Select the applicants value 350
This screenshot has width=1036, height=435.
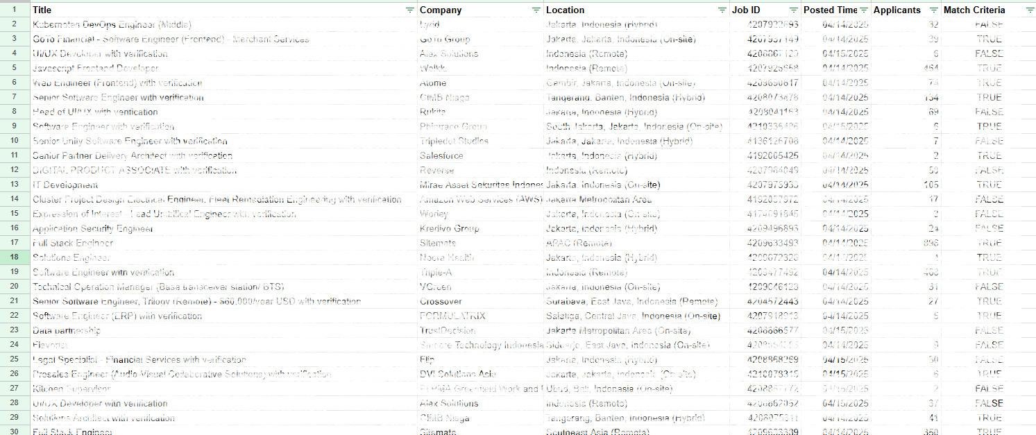[x=906, y=431]
